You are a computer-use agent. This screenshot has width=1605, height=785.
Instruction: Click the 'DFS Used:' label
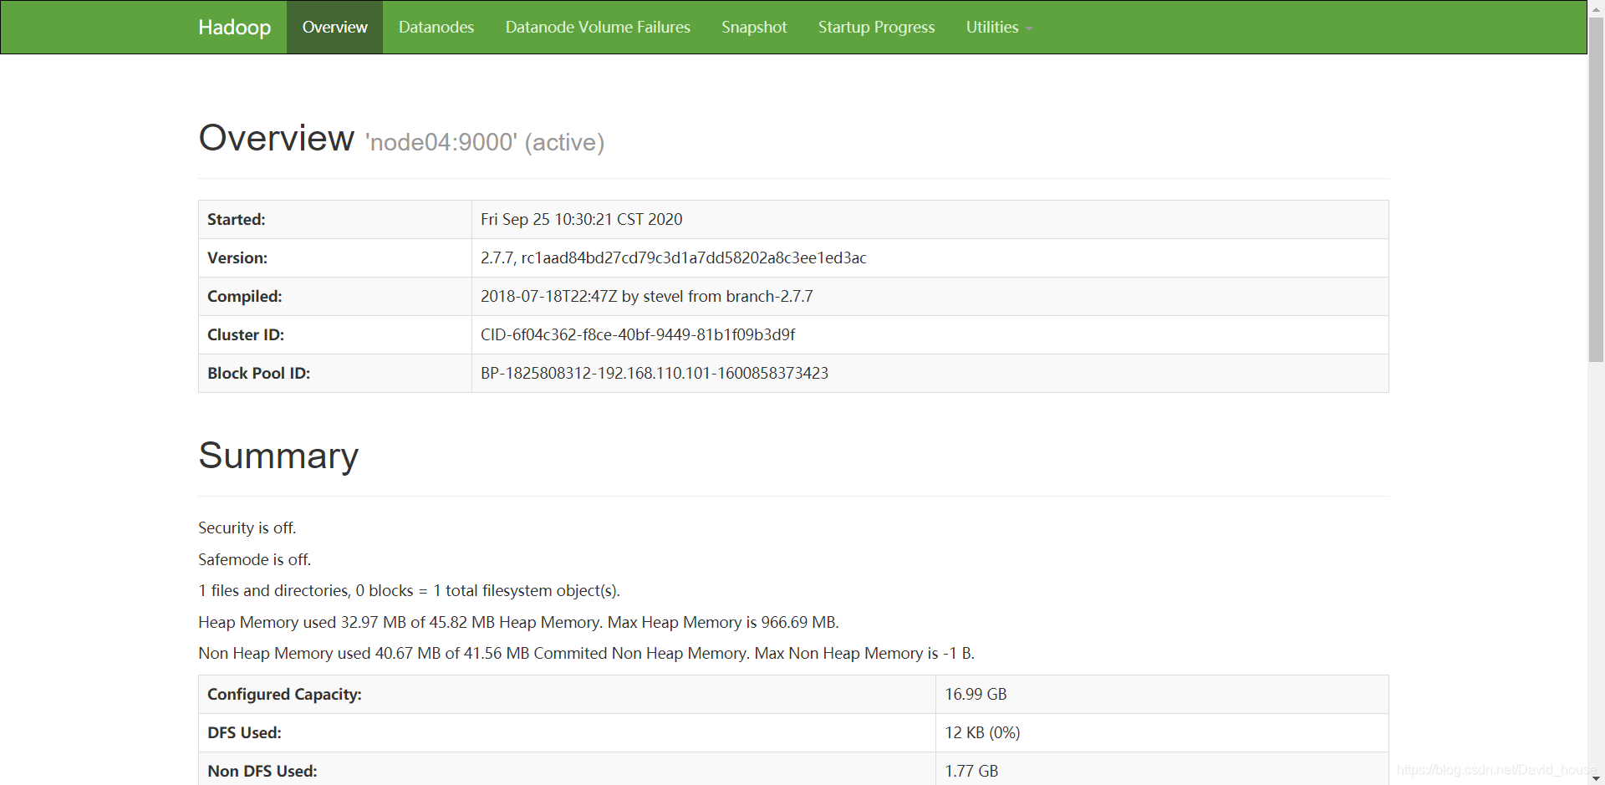coord(244,732)
